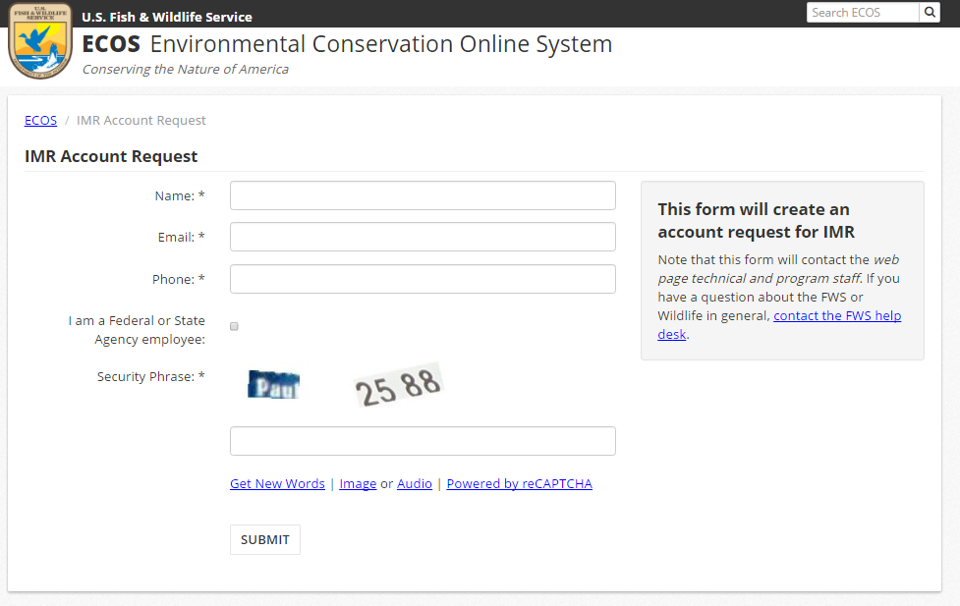Click into the Name text field
Viewport: 960px width, 606px height.
pos(423,195)
